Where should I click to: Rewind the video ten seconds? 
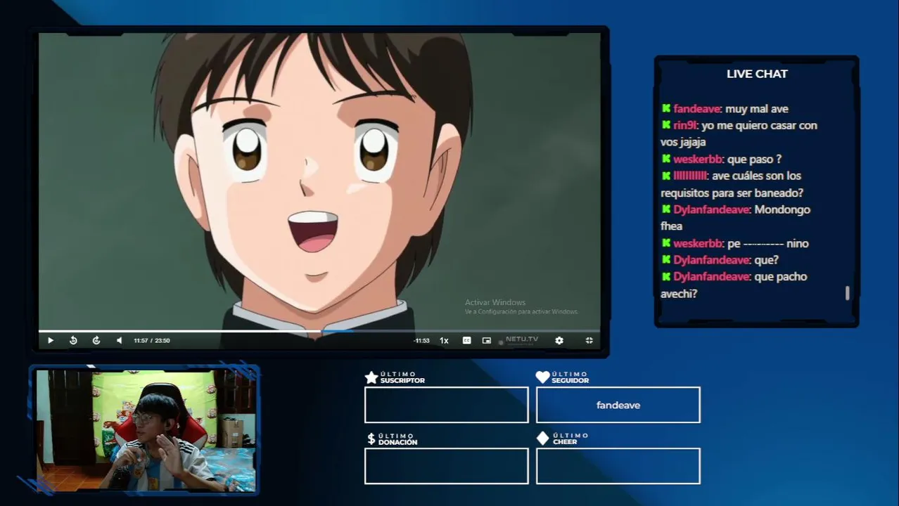[73, 340]
